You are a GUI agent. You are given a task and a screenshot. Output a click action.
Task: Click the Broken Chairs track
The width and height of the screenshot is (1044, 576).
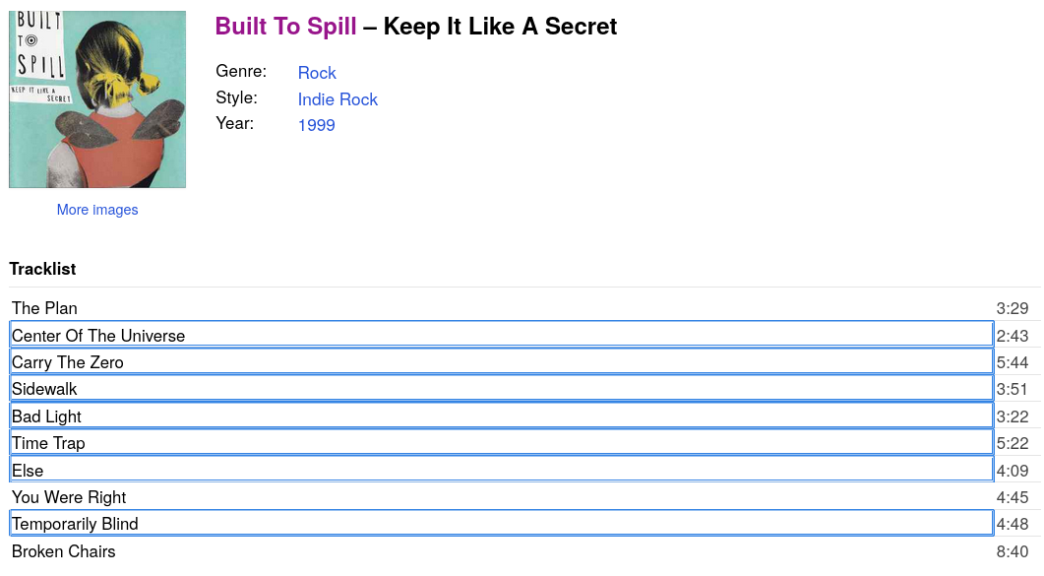click(x=64, y=551)
